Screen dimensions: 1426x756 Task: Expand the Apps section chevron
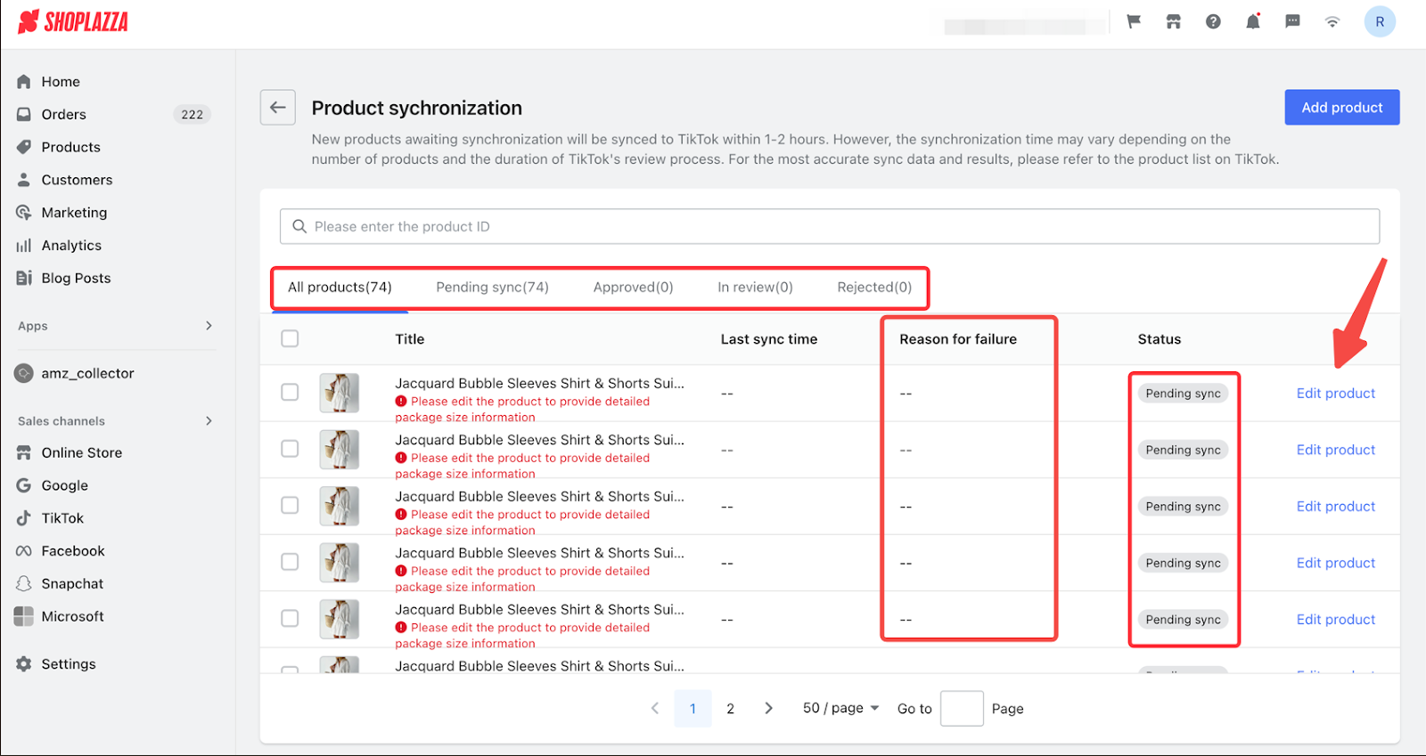coord(209,326)
